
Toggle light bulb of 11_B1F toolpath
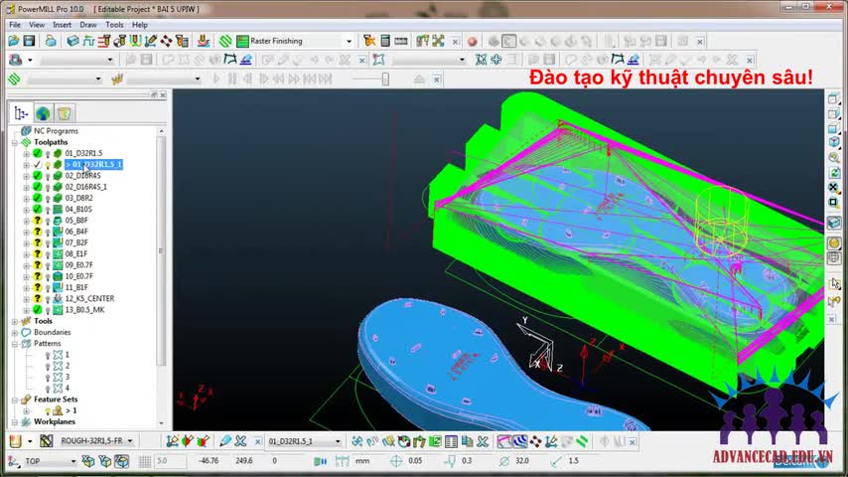(x=48, y=287)
